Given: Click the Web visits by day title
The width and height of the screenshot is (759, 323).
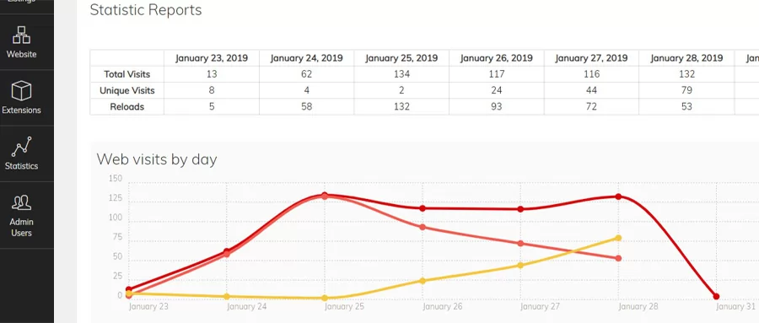Looking at the screenshot, I should pyautogui.click(x=157, y=159).
